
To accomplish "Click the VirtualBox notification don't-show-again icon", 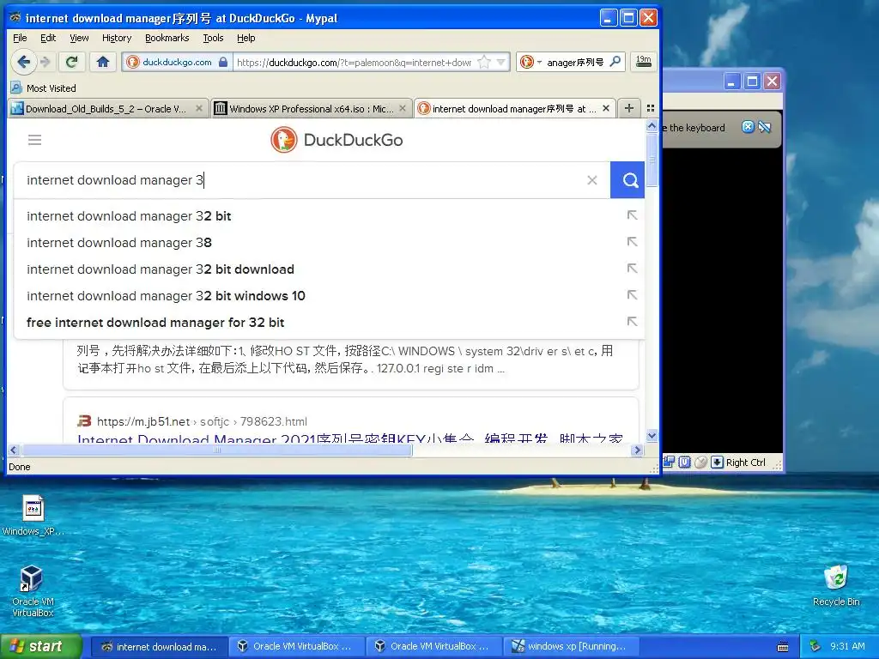I will coord(765,127).
